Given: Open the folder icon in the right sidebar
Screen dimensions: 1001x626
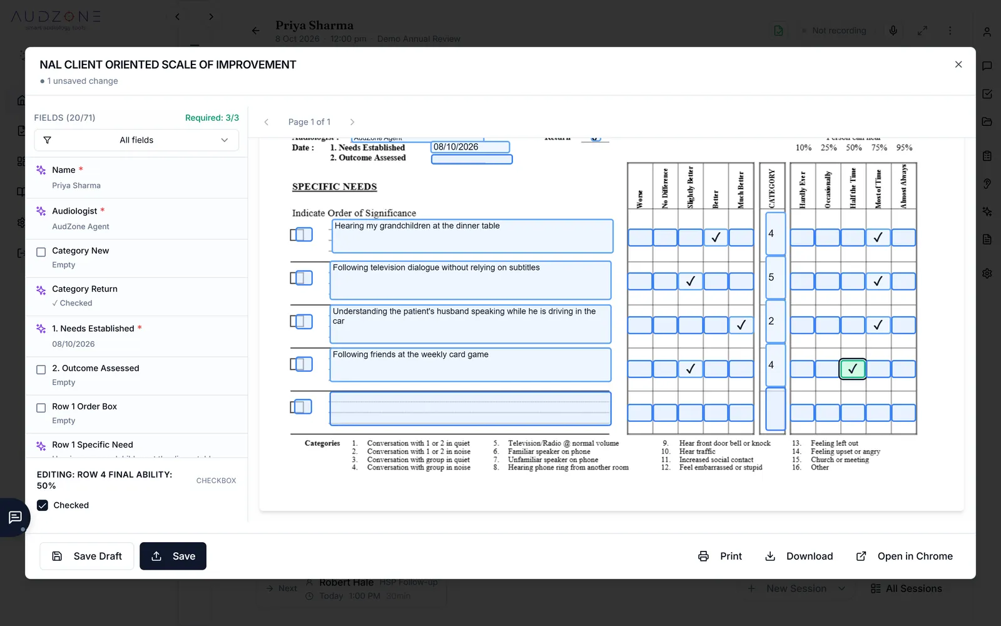Looking at the screenshot, I should click(x=987, y=121).
